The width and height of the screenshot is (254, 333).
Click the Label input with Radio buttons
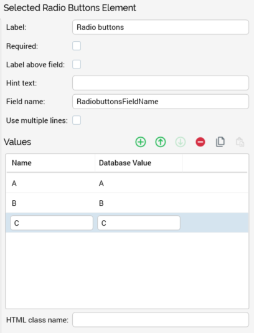pos(161,27)
